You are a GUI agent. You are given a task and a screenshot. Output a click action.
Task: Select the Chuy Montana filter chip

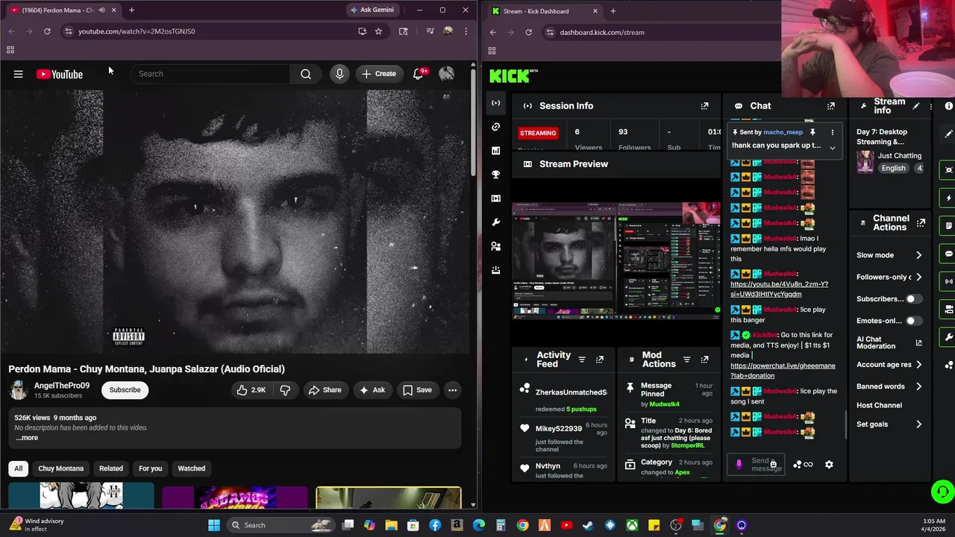coord(60,468)
